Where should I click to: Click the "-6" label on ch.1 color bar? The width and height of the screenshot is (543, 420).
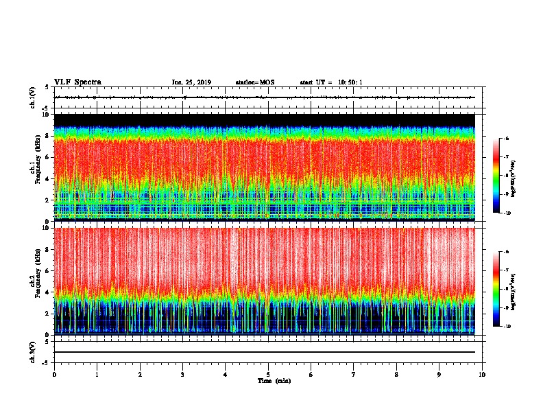[506, 139]
